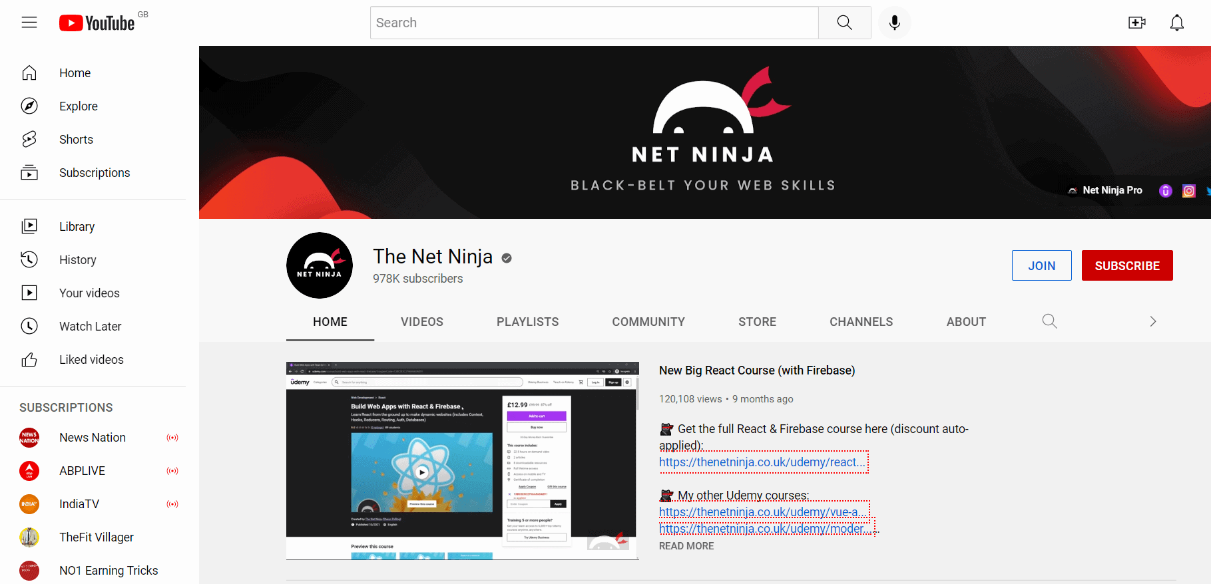This screenshot has width=1211, height=584.
Task: Click the IndiaTV channel avatar
Action: pos(29,504)
